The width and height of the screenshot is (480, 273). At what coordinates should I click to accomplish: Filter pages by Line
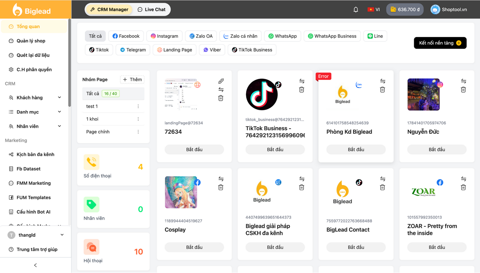375,36
